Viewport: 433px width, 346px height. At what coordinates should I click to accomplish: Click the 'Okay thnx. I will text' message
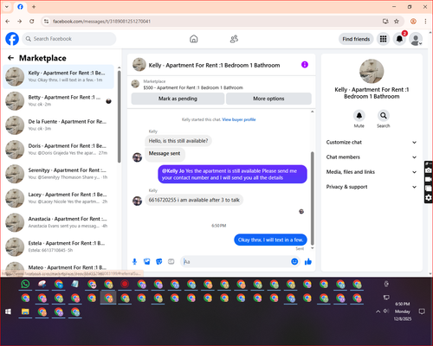pyautogui.click(x=270, y=240)
